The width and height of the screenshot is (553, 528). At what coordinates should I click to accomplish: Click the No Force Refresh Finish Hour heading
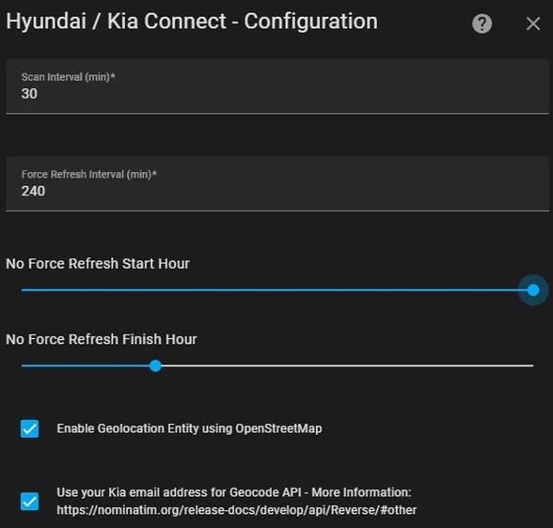point(102,339)
